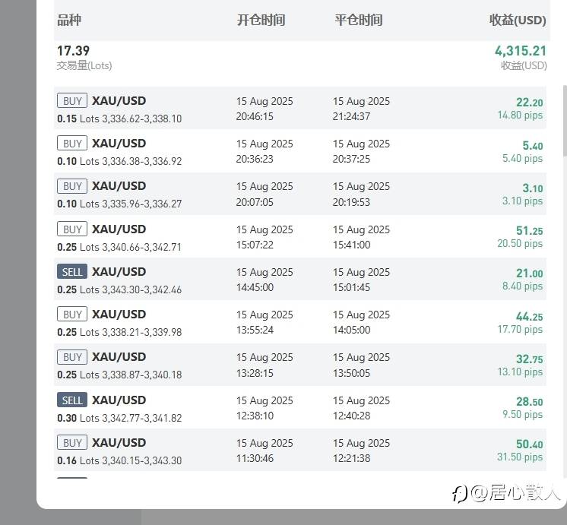This screenshot has width=567, height=525.
Task: Sort by the 品种 column header
Action: [69, 20]
